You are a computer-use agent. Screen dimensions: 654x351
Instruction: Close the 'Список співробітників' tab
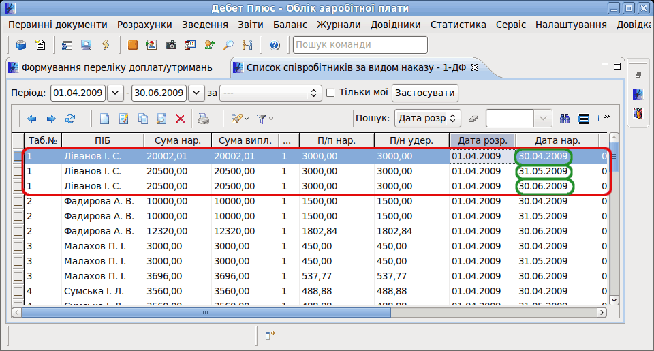point(475,67)
